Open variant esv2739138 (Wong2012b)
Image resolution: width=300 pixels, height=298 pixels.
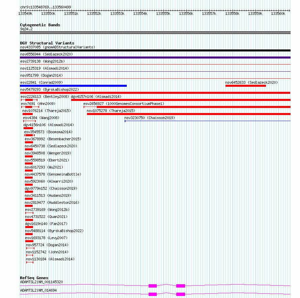pos(42,61)
